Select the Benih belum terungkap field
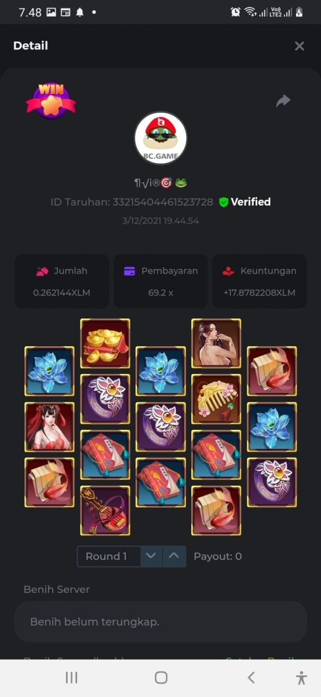321x697 pixels. (x=160, y=621)
